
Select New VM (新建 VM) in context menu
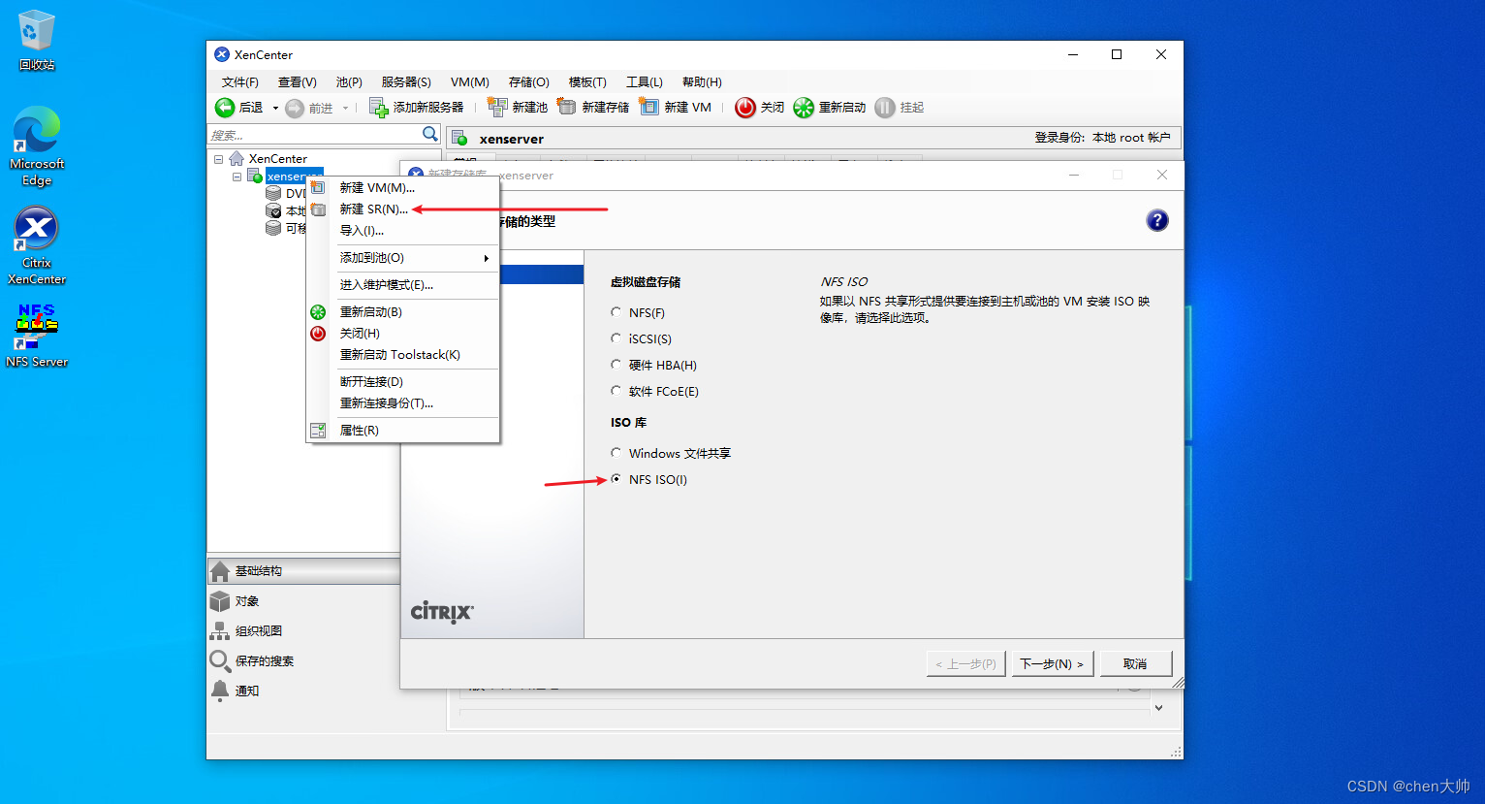click(402, 187)
